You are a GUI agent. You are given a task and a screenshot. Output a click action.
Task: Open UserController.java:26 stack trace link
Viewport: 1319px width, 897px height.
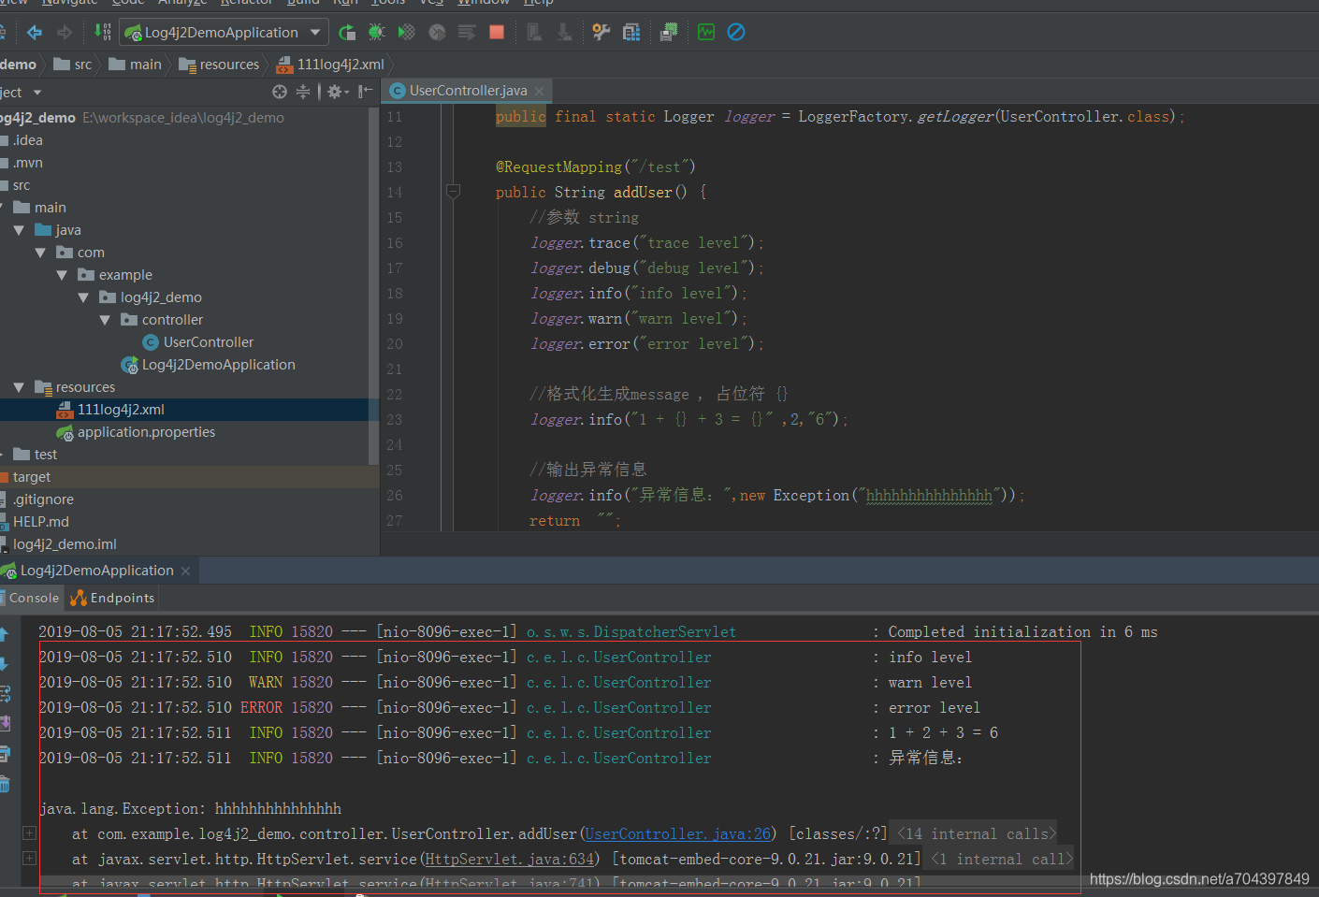point(678,834)
